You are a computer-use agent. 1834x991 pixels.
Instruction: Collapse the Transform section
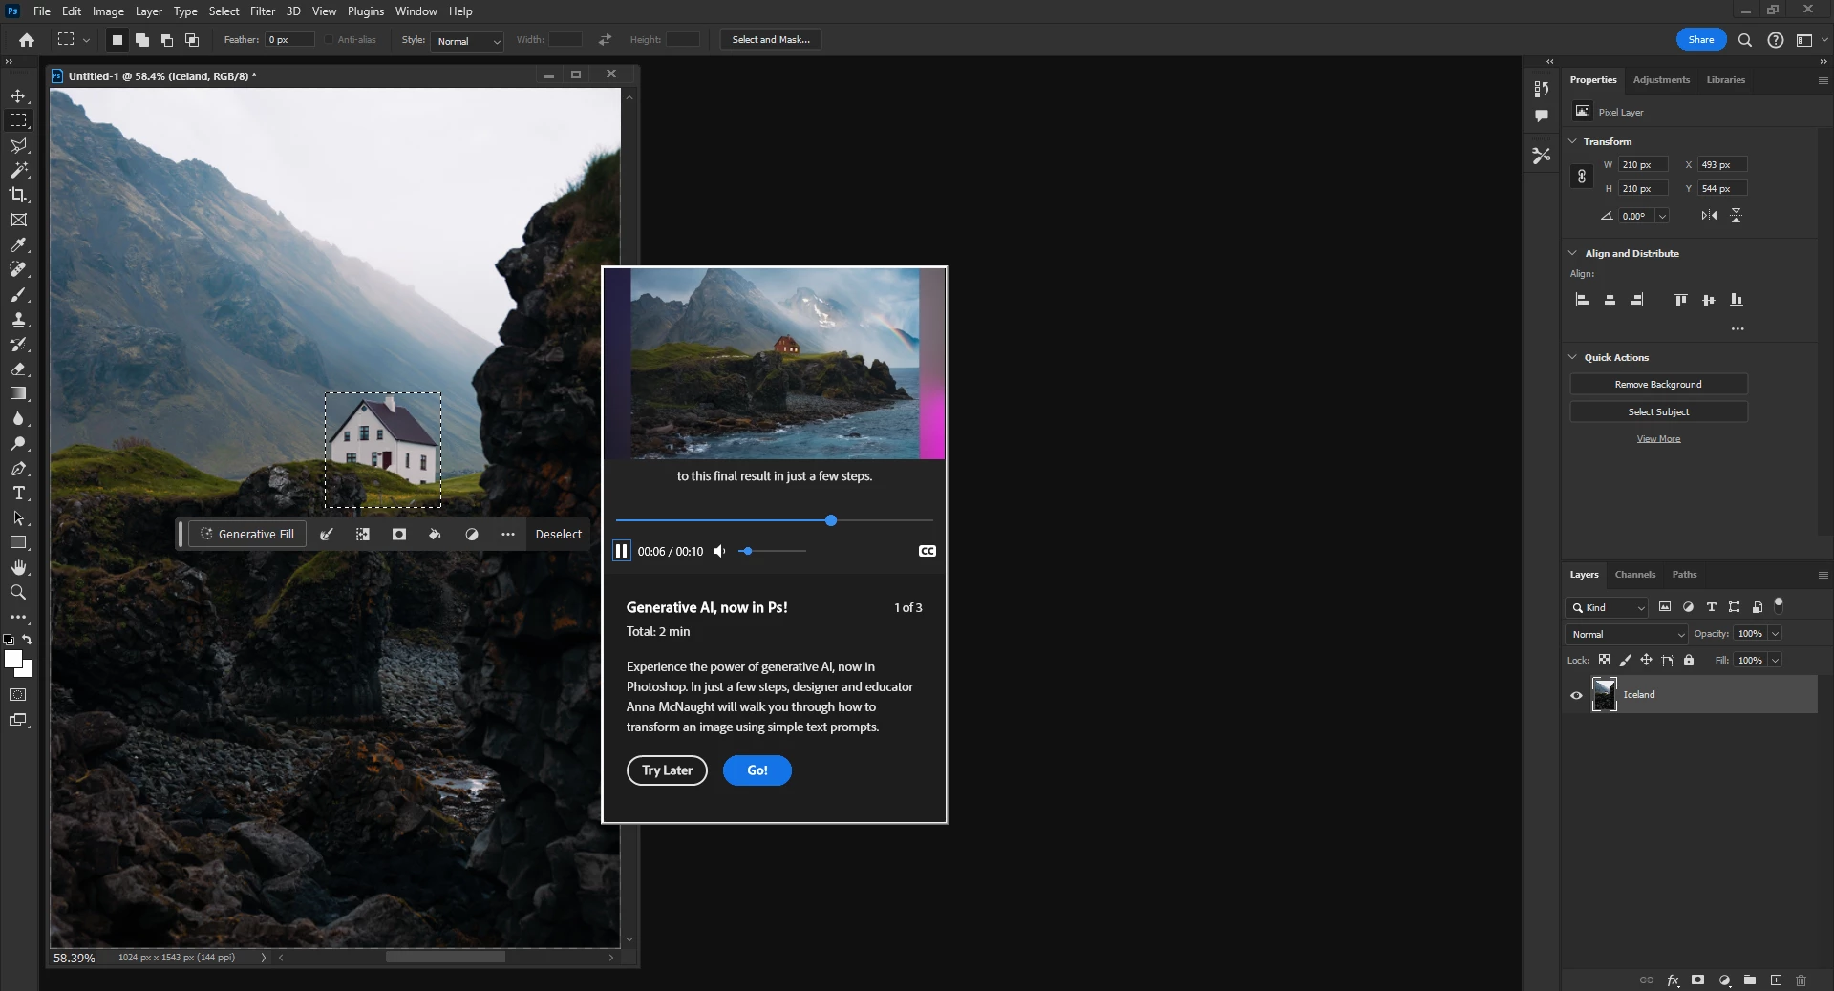point(1572,141)
